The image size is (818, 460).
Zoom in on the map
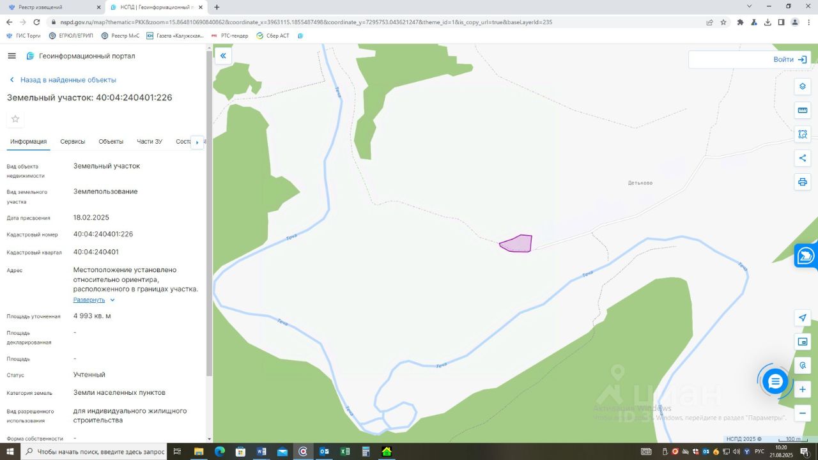click(x=803, y=390)
